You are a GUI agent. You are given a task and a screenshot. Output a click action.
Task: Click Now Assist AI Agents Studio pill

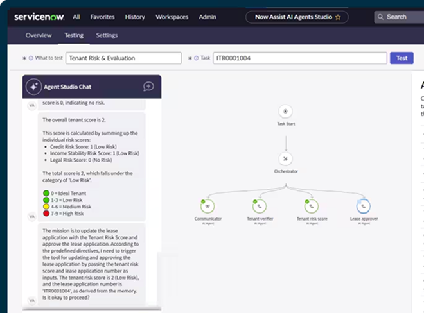(x=297, y=17)
